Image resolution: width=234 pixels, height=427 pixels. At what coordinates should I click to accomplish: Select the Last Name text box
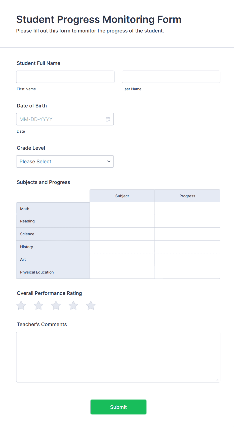point(171,77)
